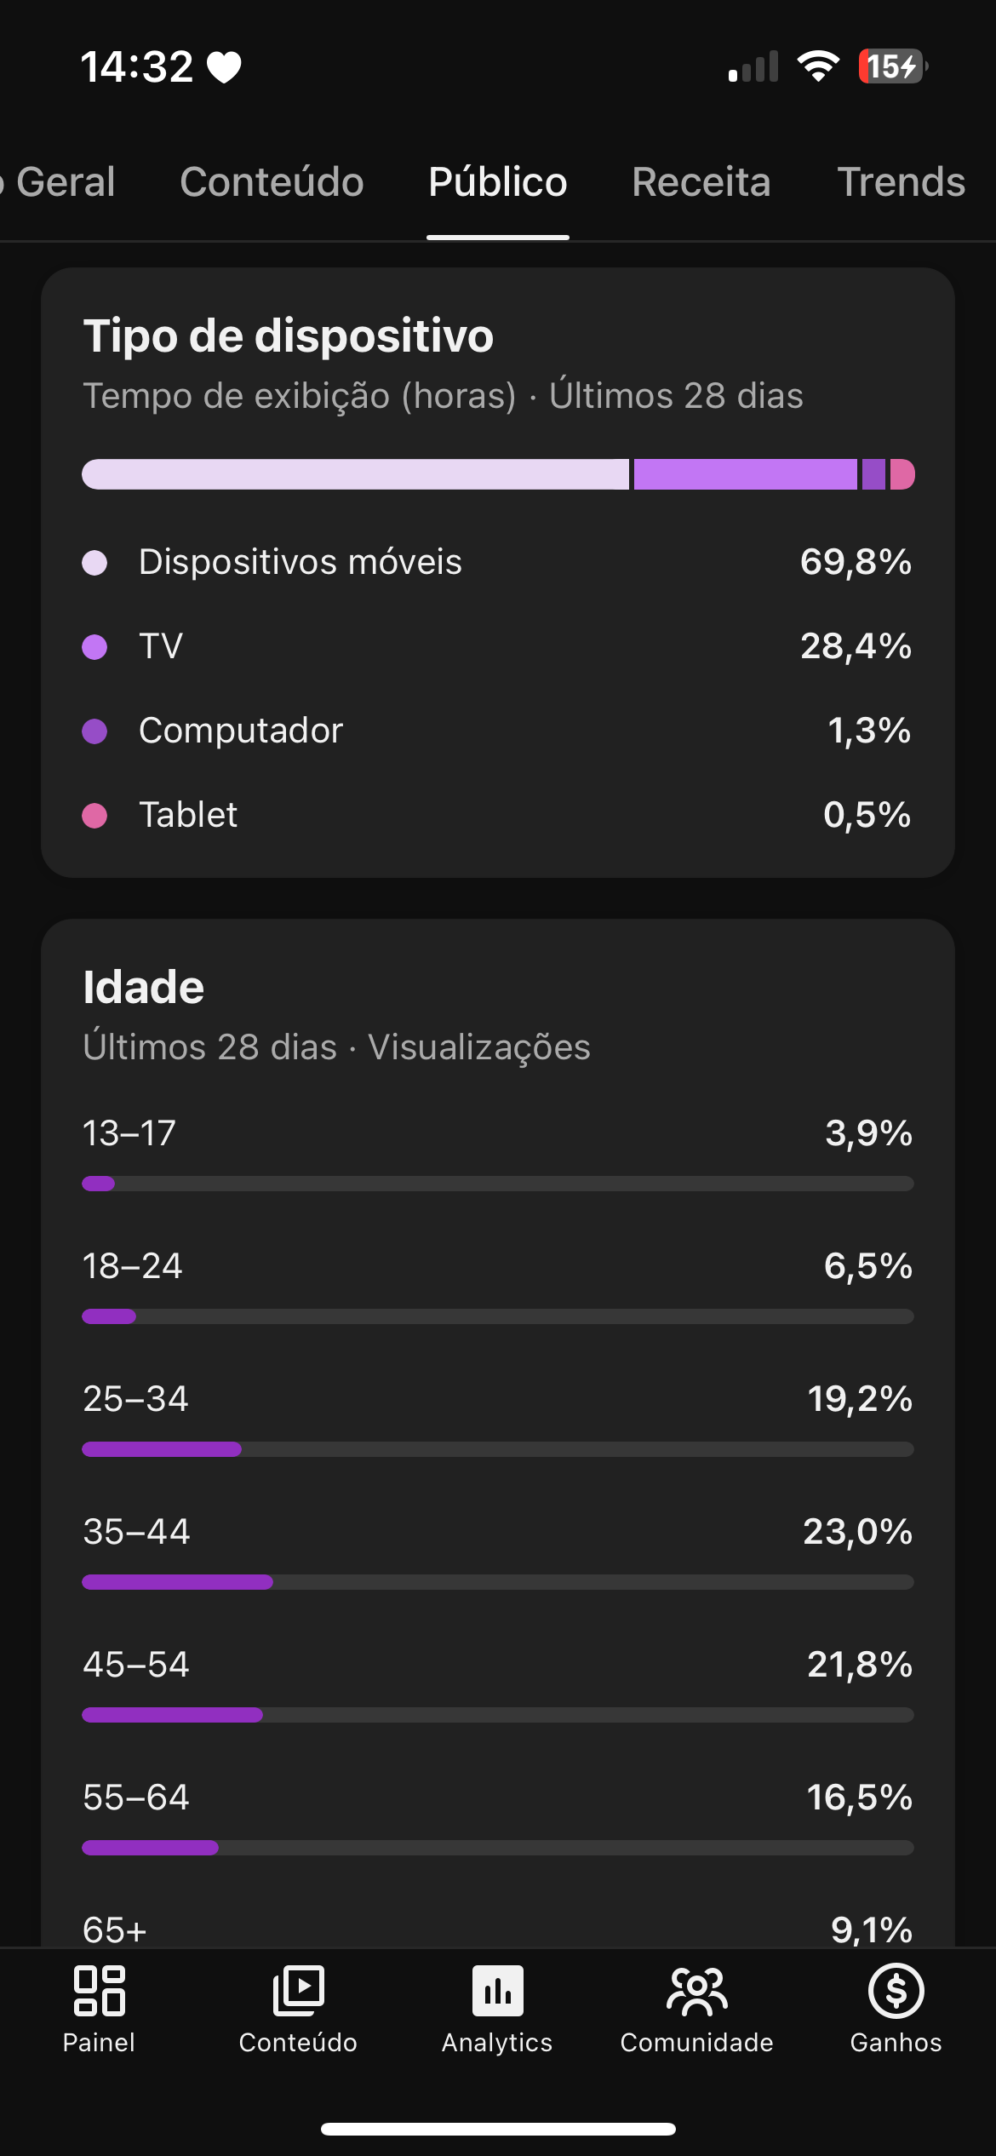Switch to the Conteúdo tab at top

272,182
